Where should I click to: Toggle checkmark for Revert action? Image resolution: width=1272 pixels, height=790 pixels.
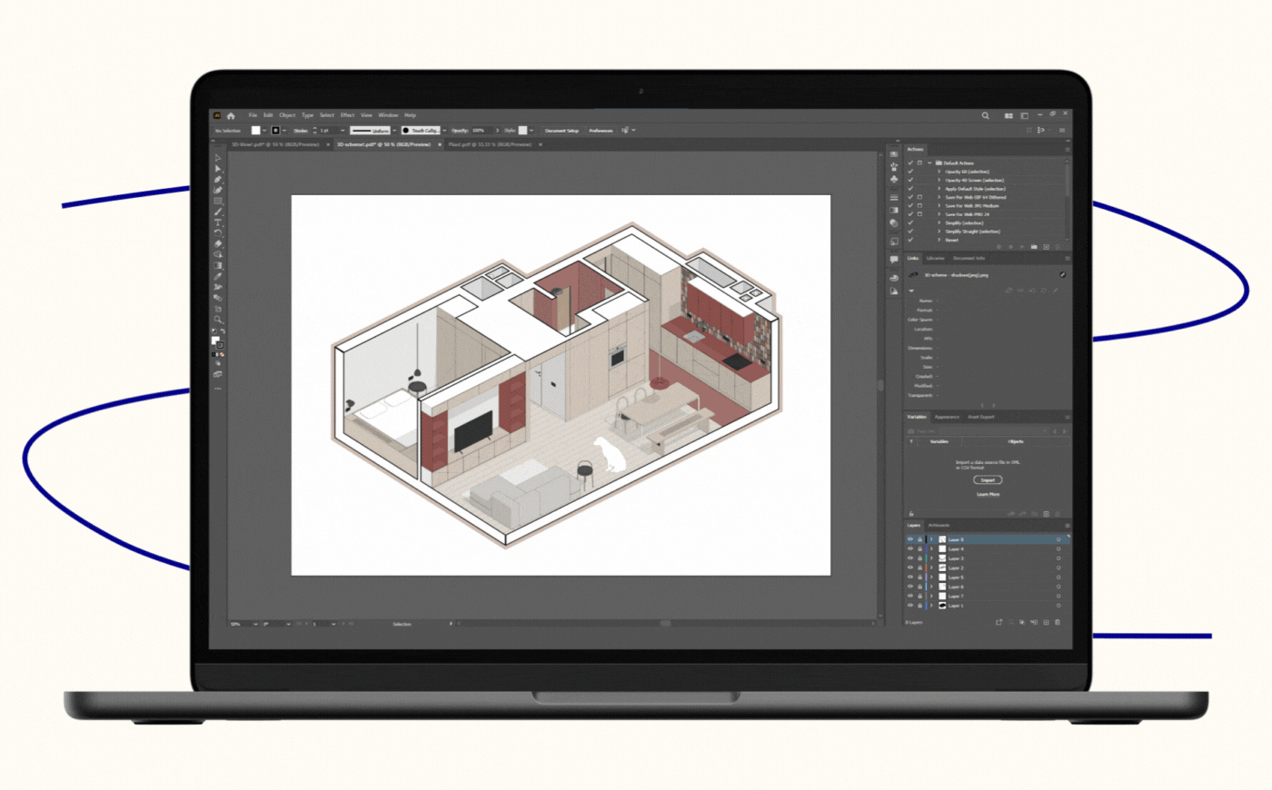pyautogui.click(x=910, y=240)
